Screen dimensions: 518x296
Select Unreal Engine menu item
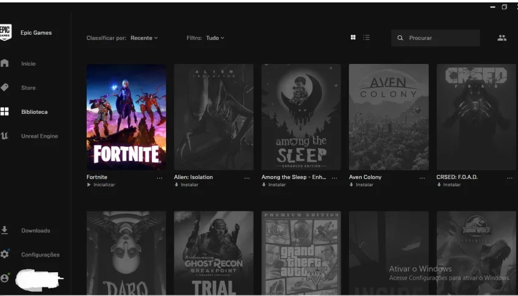point(40,136)
